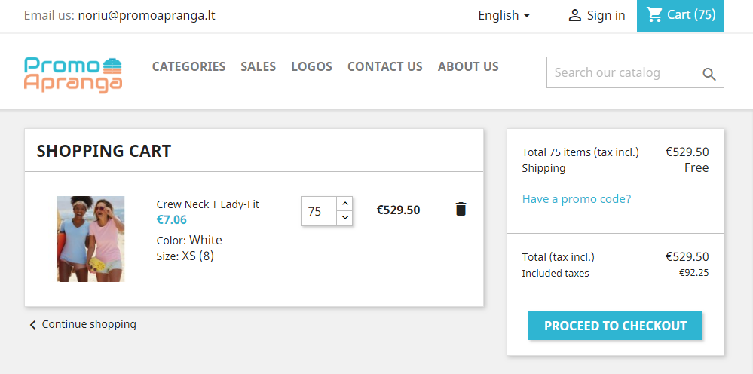Decrease quantity with the down arrow
This screenshot has height=374, width=753.
point(344,218)
